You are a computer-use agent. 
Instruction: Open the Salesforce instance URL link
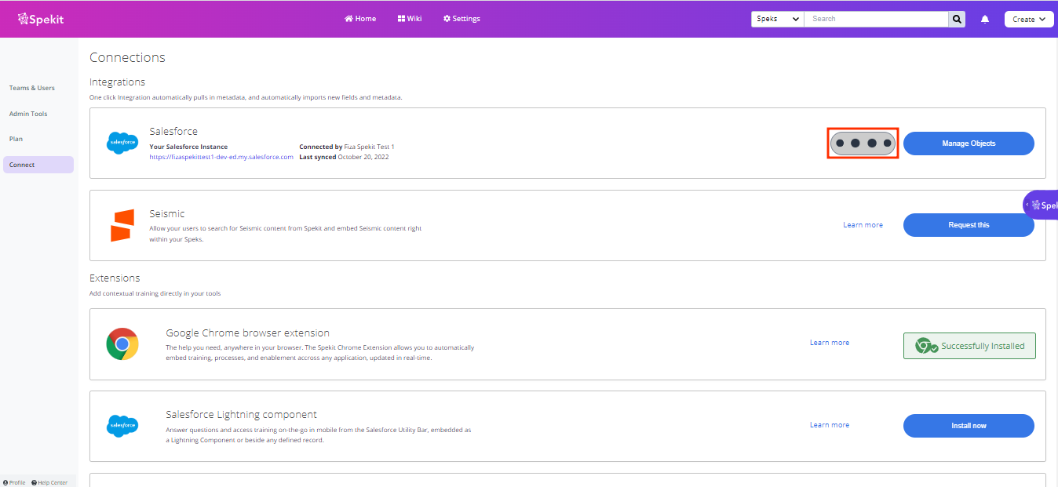[x=221, y=157]
